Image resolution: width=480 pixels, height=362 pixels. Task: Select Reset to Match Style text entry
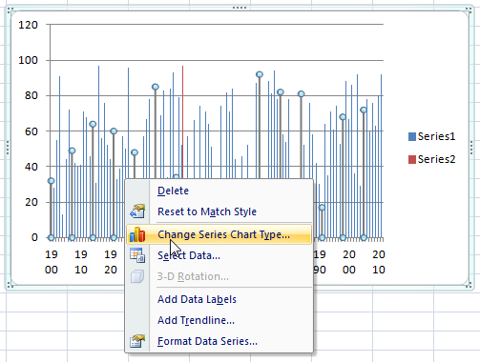tap(207, 211)
